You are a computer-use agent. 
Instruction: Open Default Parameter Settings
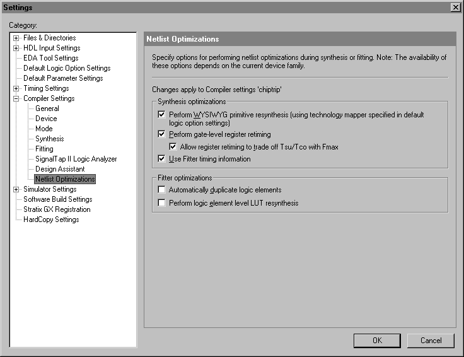click(x=63, y=78)
